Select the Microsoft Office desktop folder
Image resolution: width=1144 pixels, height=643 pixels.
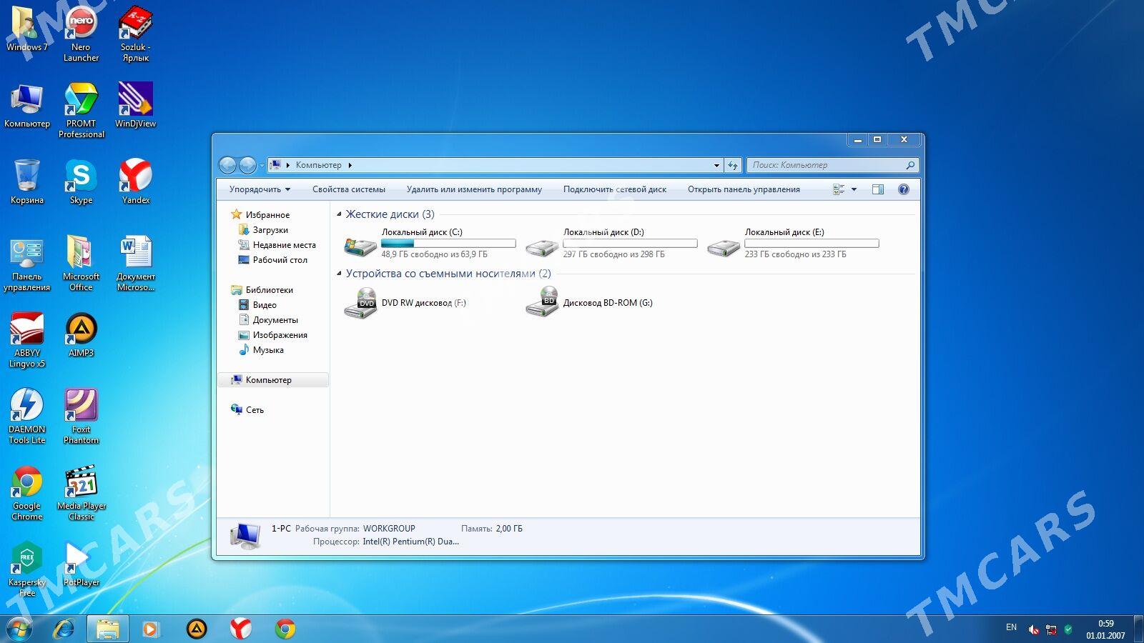[81, 263]
